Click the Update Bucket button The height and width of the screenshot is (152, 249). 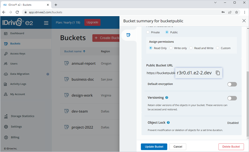(154, 147)
